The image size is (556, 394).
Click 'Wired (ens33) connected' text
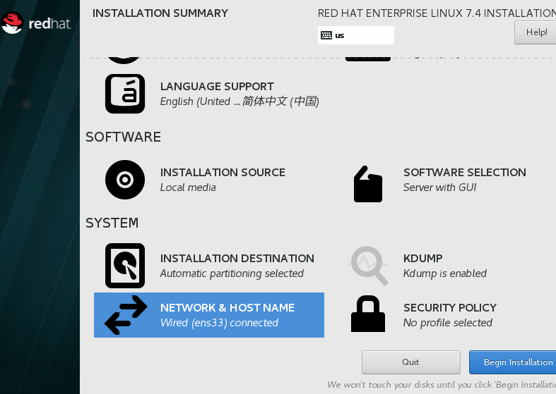(x=219, y=323)
